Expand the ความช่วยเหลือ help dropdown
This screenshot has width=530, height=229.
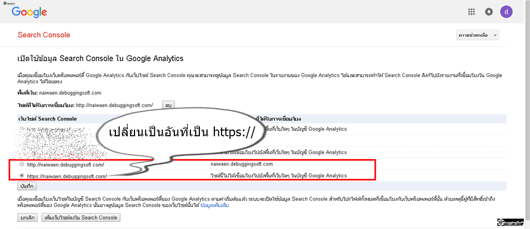pos(477,35)
